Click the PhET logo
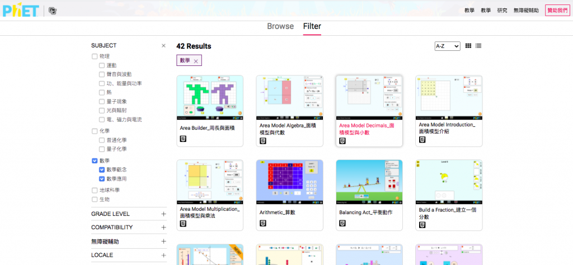The width and height of the screenshot is (573, 265). click(x=21, y=11)
